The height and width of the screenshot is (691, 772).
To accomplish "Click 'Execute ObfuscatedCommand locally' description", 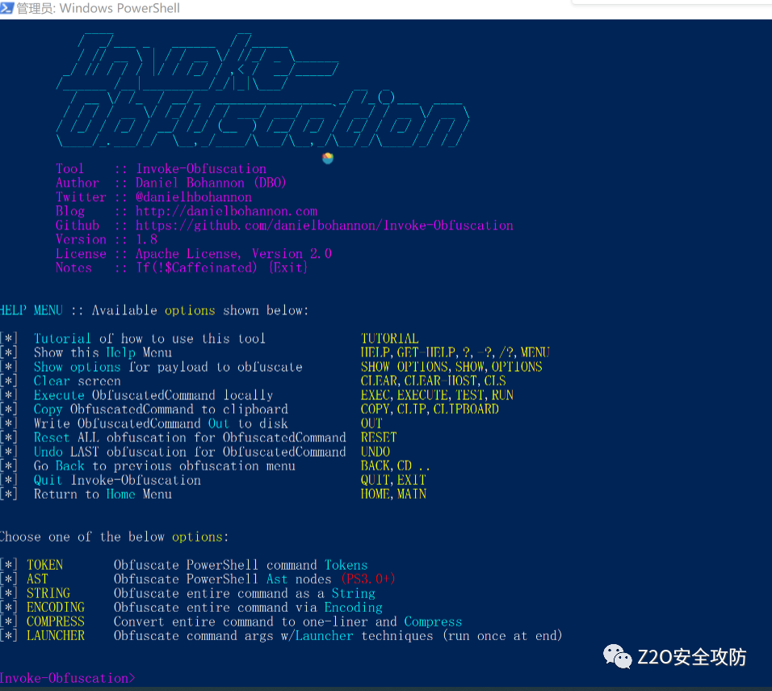I will (x=153, y=396).
